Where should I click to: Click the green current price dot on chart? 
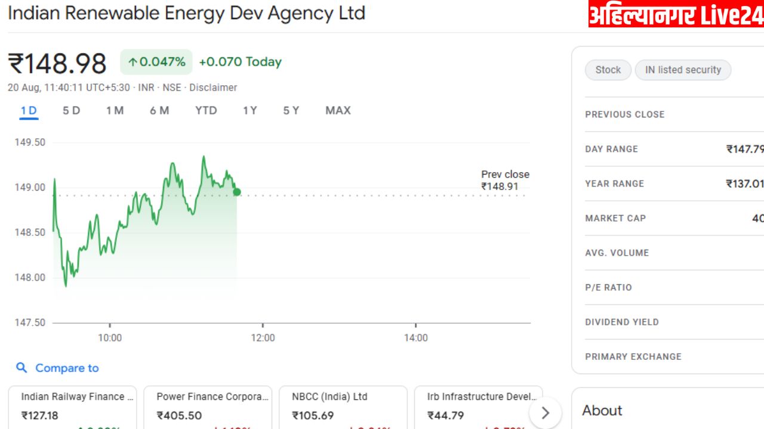click(237, 192)
